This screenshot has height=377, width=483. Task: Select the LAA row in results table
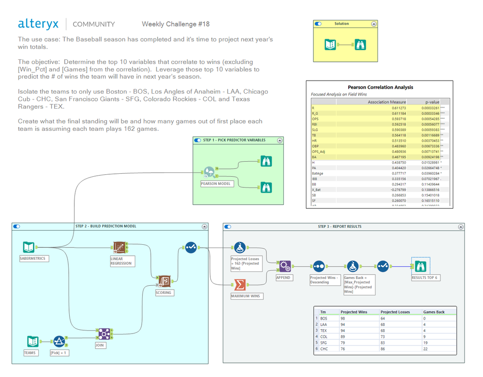(385, 324)
